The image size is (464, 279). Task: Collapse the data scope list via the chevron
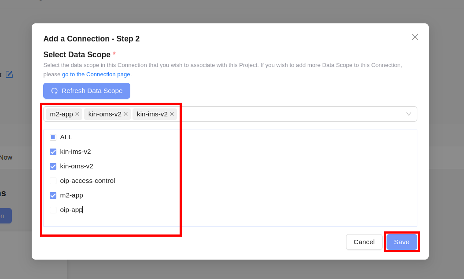point(409,114)
